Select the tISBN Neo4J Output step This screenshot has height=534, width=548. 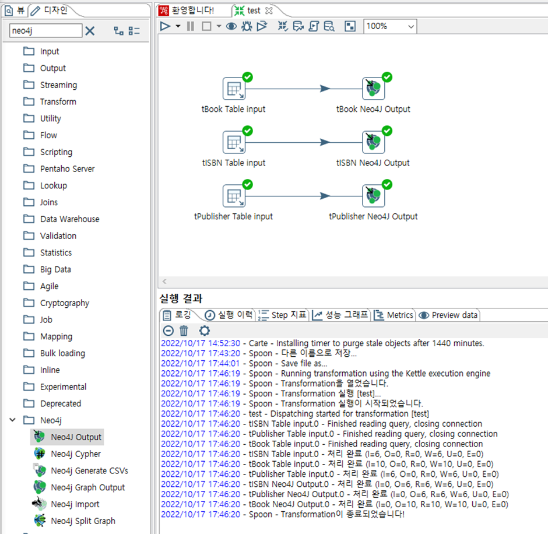point(373,142)
